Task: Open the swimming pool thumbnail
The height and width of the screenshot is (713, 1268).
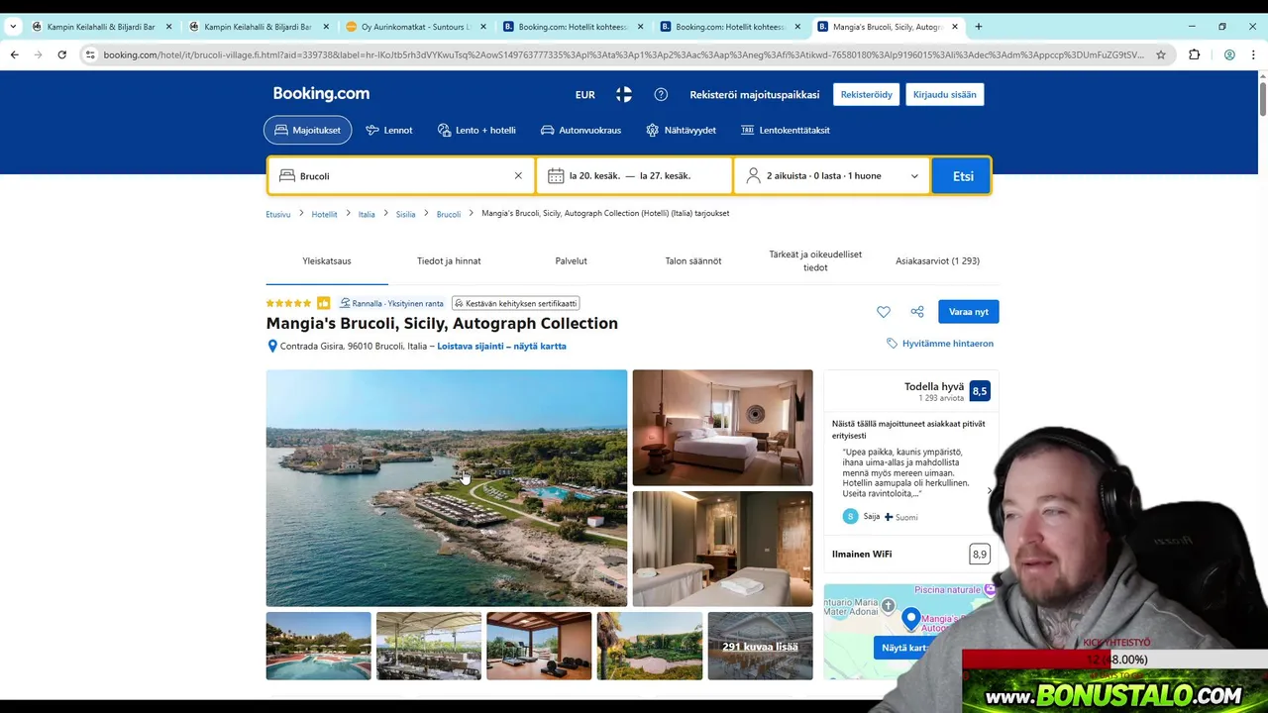Action: point(319,646)
